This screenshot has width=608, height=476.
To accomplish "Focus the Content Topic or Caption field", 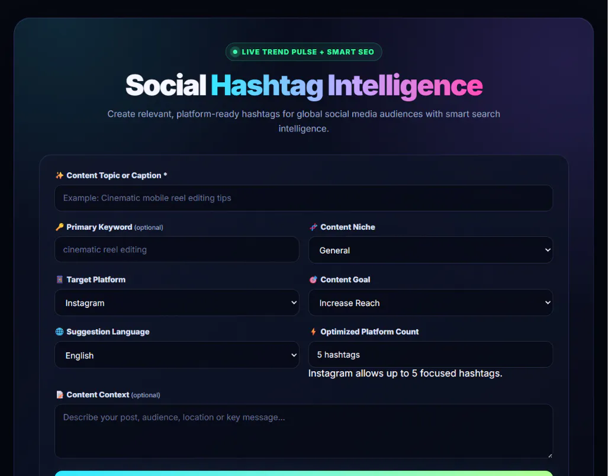I will coord(304,198).
